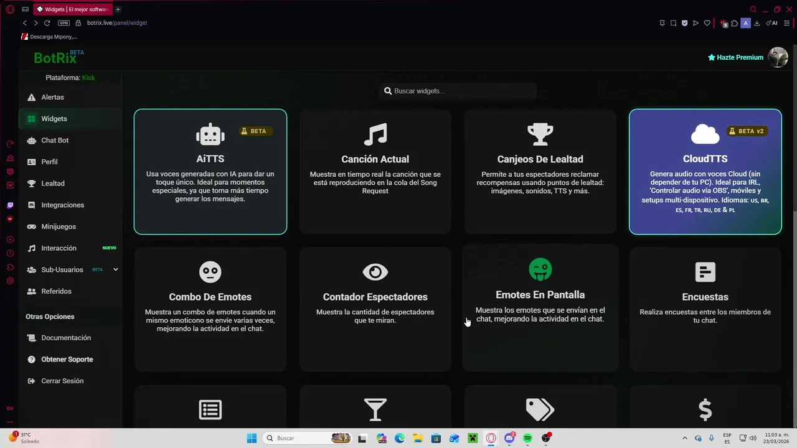Open the green Emotes En Pantalla icon
This screenshot has height=448, width=797.
tap(540, 269)
